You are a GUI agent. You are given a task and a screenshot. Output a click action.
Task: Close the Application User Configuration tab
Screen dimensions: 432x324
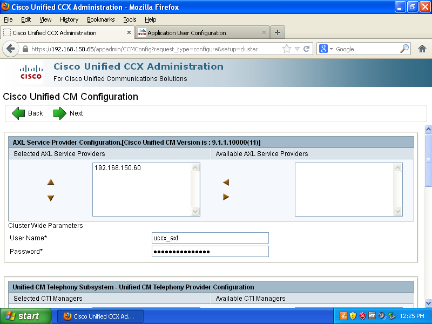coord(264,32)
